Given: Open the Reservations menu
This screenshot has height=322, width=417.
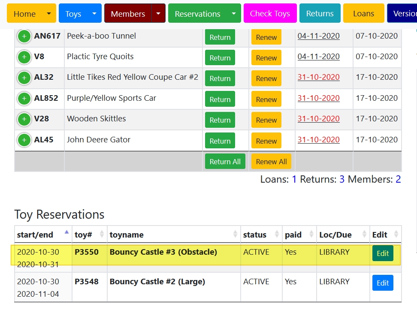Looking at the screenshot, I should coord(204,14).
